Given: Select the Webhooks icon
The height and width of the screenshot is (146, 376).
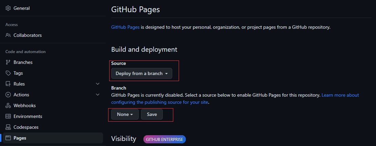Looking at the screenshot, I should 8,105.
